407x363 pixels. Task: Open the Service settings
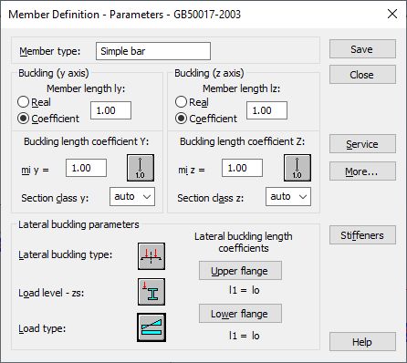[362, 144]
